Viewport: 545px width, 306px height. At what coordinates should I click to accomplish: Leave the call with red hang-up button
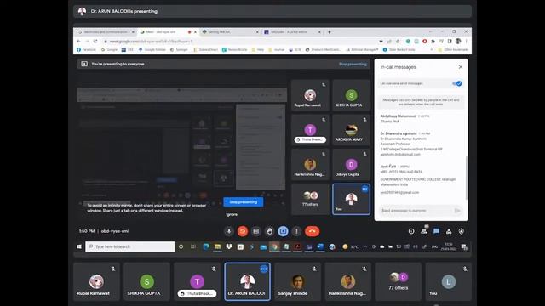point(313,231)
